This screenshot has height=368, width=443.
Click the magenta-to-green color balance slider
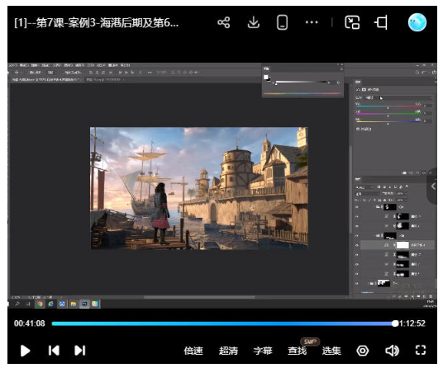tap(388, 114)
